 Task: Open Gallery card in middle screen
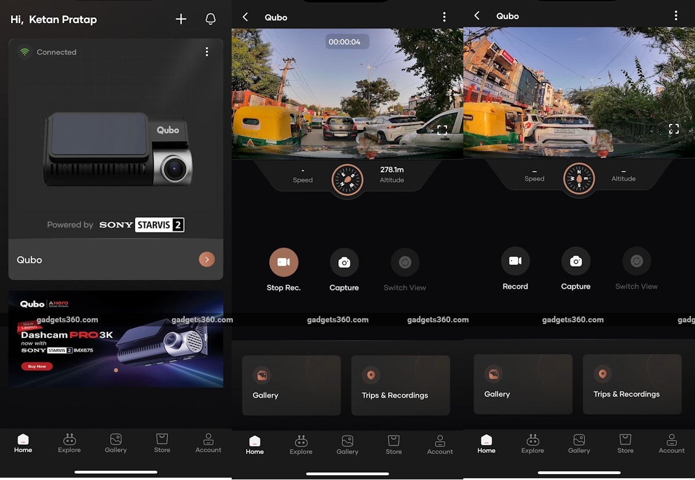[291, 385]
